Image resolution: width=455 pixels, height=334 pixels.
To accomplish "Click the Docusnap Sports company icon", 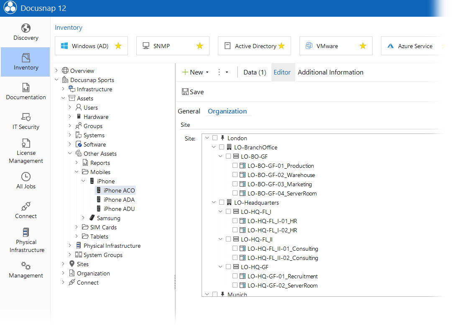I will coord(65,80).
